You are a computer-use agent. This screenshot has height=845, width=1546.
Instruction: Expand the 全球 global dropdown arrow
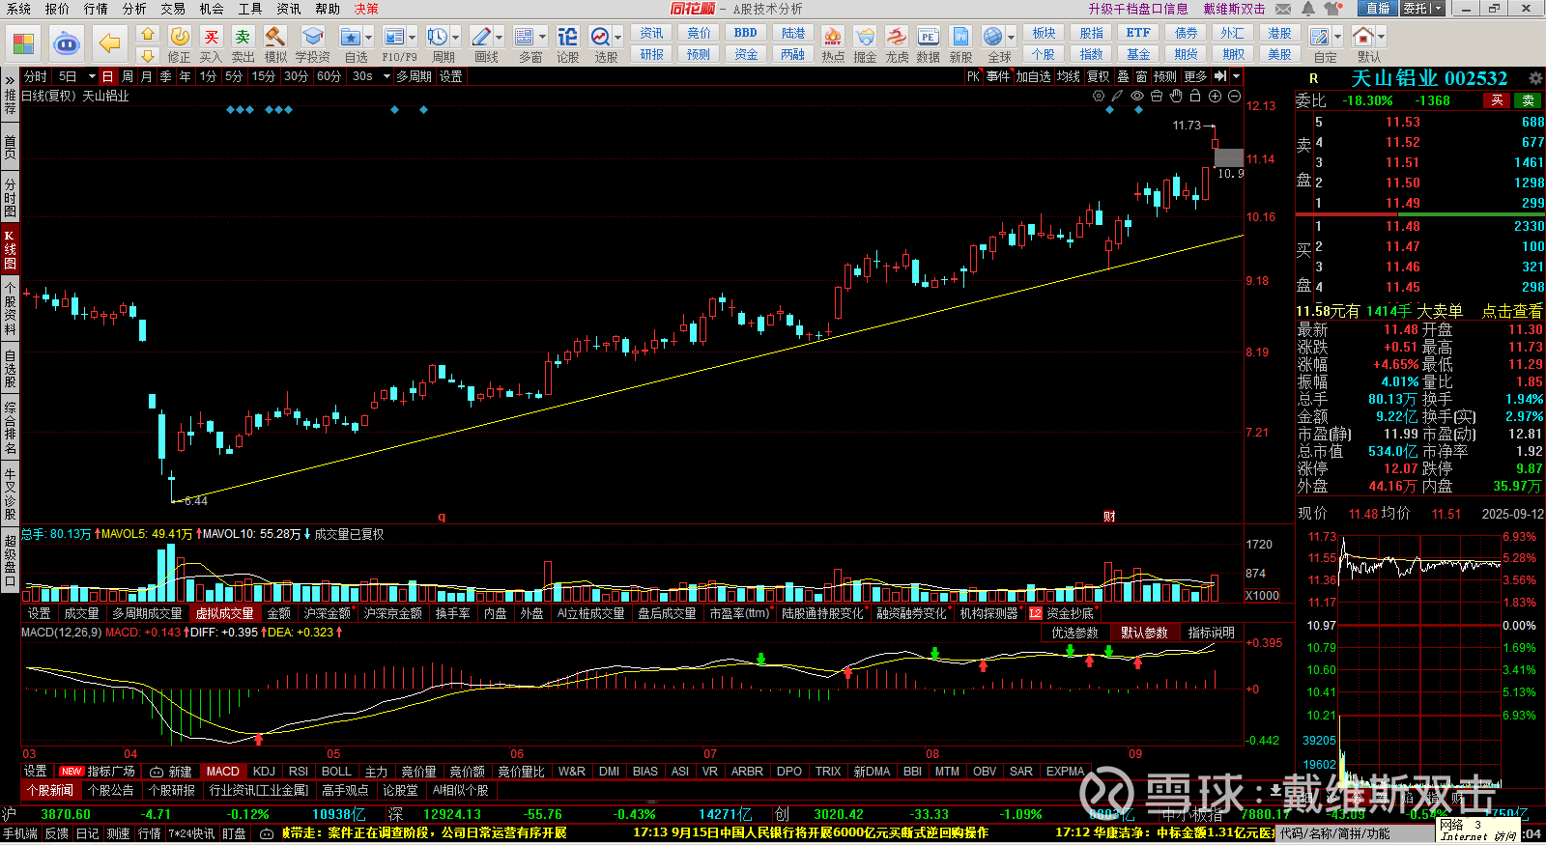1011,38
